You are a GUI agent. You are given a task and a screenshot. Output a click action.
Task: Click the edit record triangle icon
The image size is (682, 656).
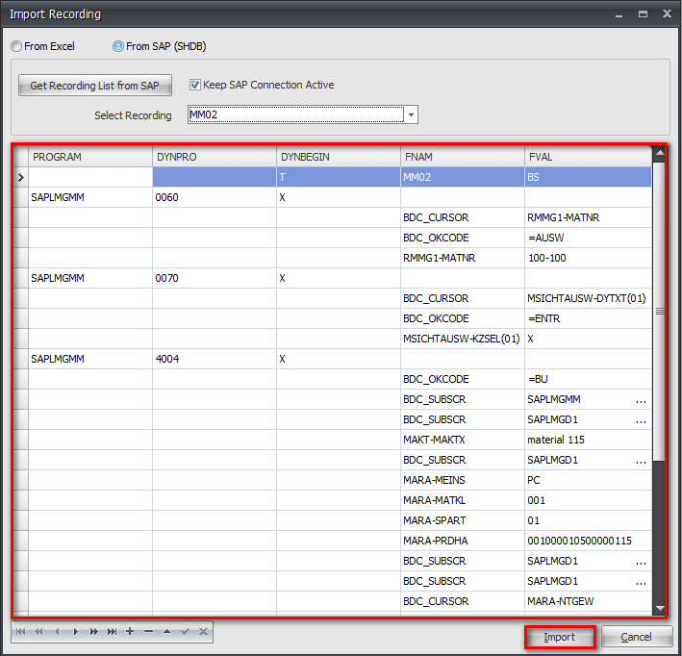[x=166, y=632]
